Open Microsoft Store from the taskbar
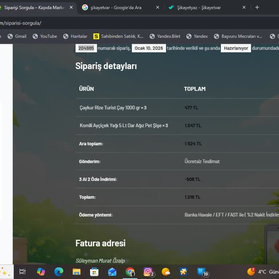Viewport: 279px width, 279px height. coord(94,271)
